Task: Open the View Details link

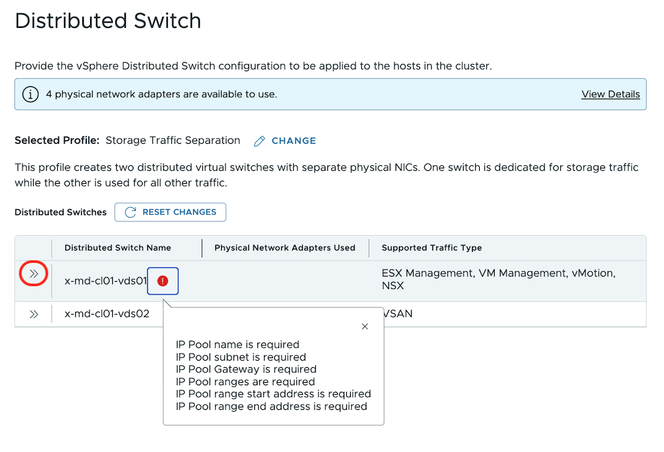Action: pyautogui.click(x=610, y=95)
